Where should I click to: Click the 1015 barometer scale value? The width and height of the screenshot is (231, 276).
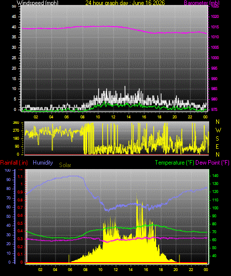tap(215, 27)
